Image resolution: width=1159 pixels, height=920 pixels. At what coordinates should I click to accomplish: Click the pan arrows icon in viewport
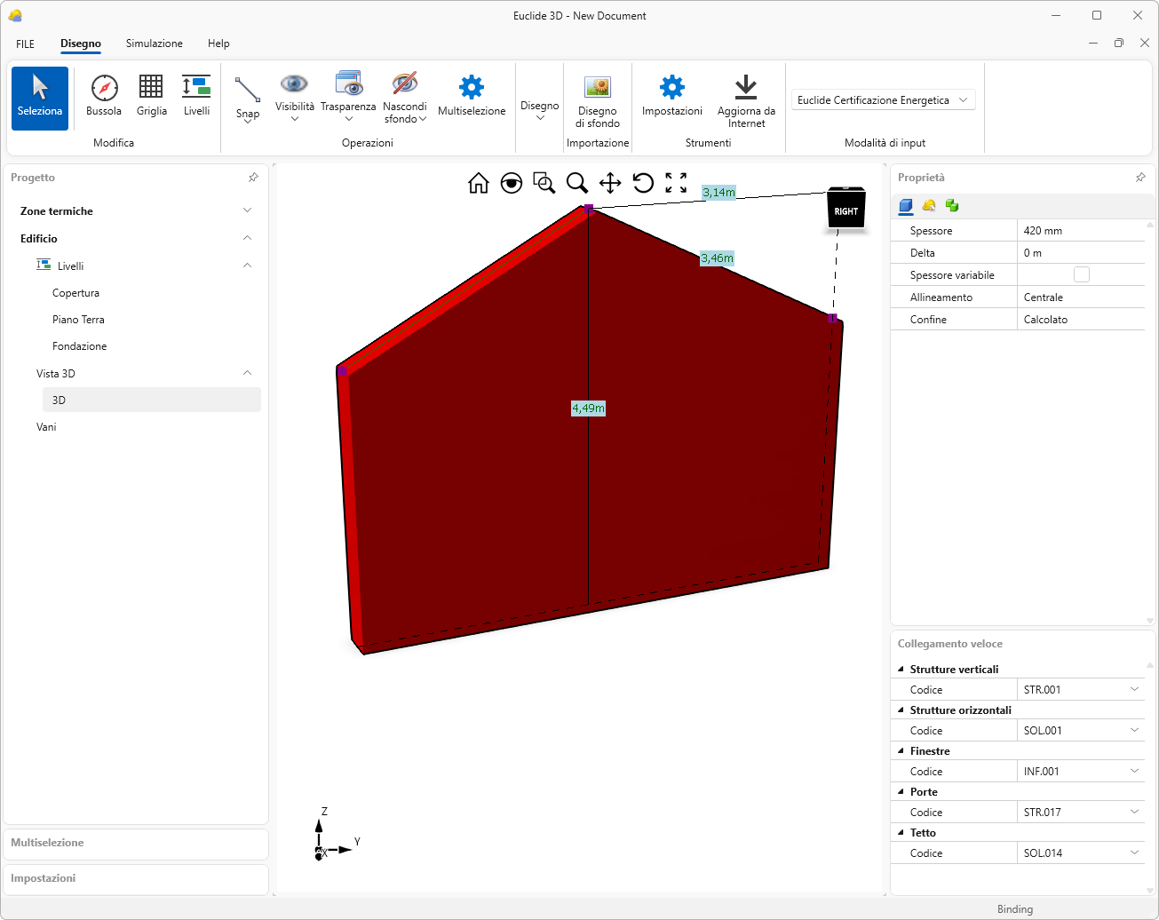point(610,183)
